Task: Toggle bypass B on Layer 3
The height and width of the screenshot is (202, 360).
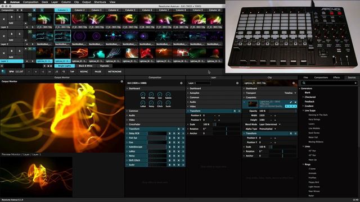Action: coord(12,17)
